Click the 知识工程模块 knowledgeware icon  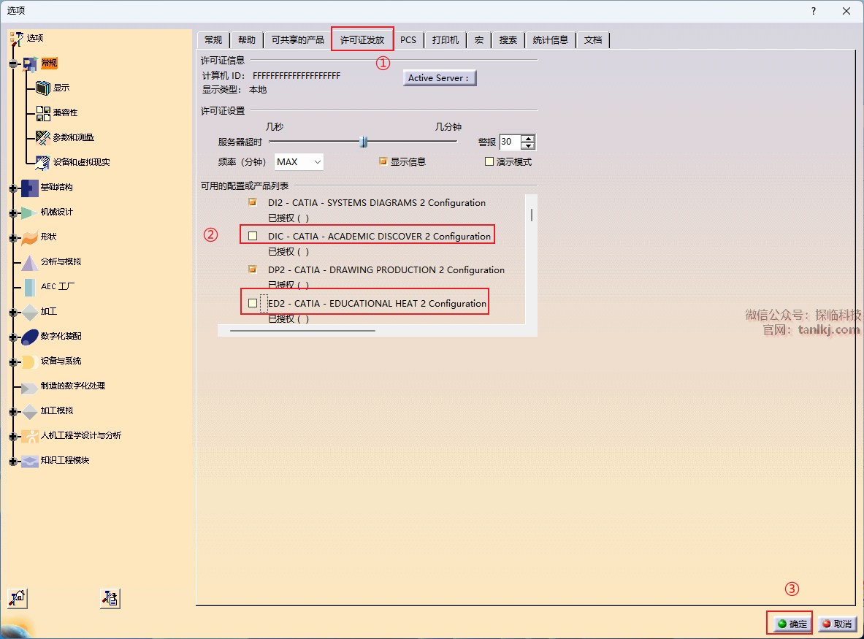(29, 461)
